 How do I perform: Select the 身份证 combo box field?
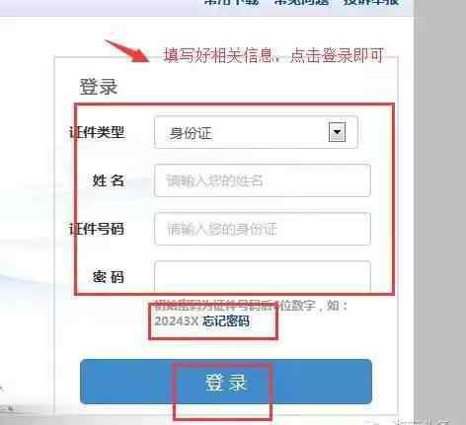click(x=256, y=132)
